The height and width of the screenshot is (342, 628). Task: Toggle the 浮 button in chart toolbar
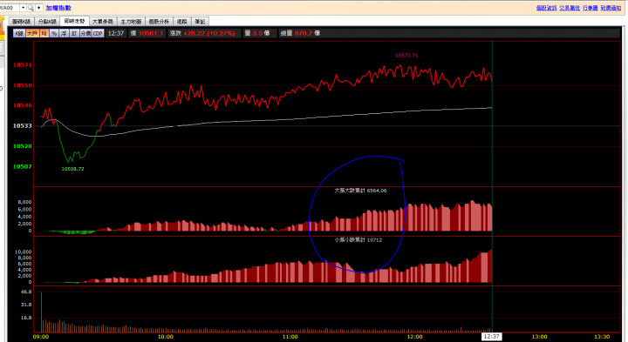[x=64, y=34]
